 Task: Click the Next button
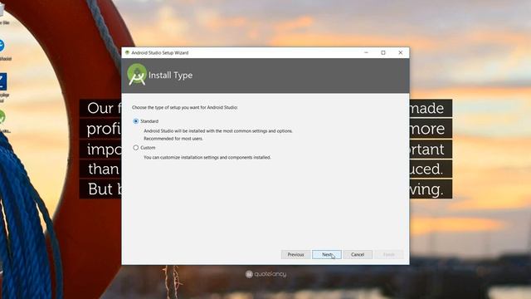[326, 255]
